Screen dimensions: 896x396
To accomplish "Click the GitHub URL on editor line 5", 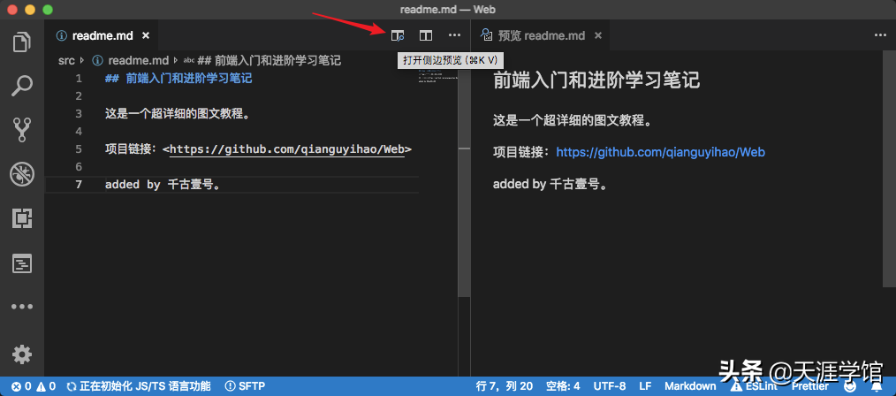I will pos(287,149).
